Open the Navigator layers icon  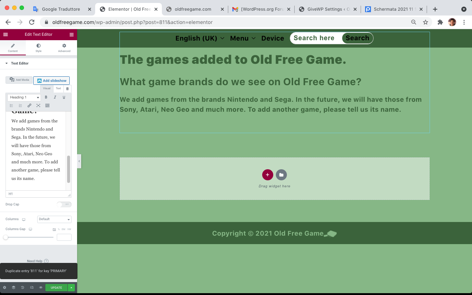pos(14,288)
